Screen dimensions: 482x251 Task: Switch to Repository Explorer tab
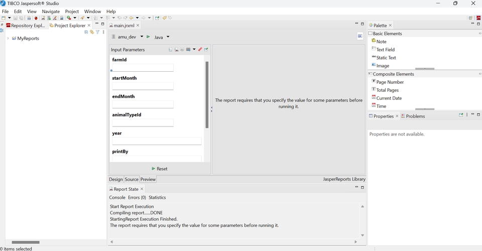pos(26,26)
